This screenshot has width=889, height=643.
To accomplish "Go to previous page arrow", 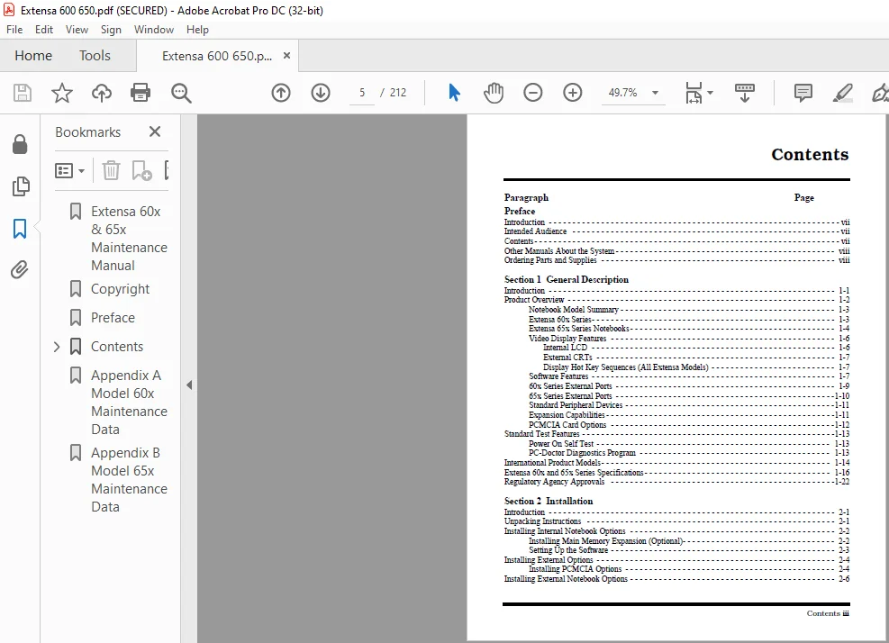I will click(x=281, y=93).
